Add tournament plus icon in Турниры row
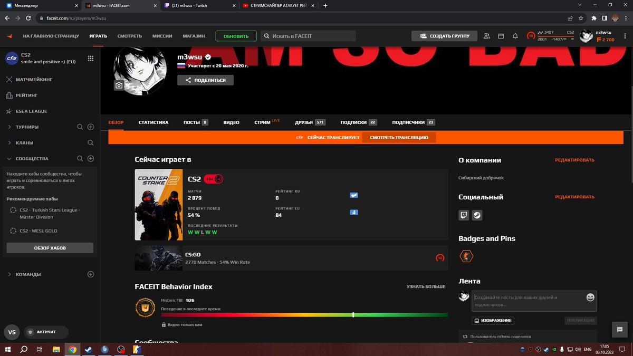The height and width of the screenshot is (356, 633). point(91,127)
